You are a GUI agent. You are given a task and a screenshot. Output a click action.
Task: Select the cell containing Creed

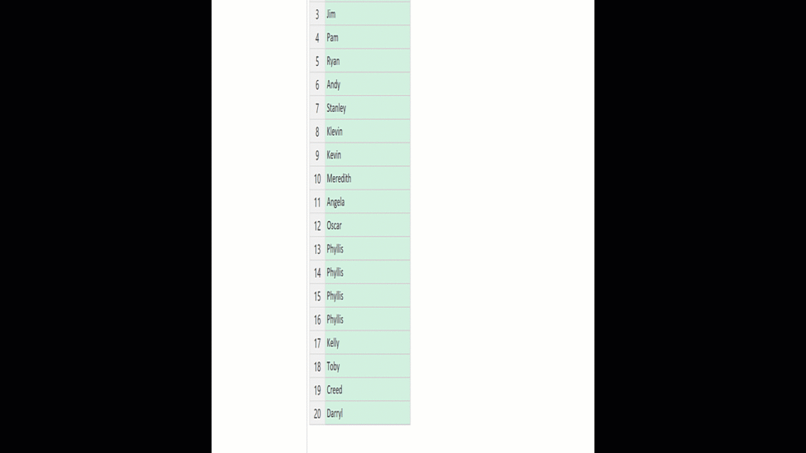[366, 390]
